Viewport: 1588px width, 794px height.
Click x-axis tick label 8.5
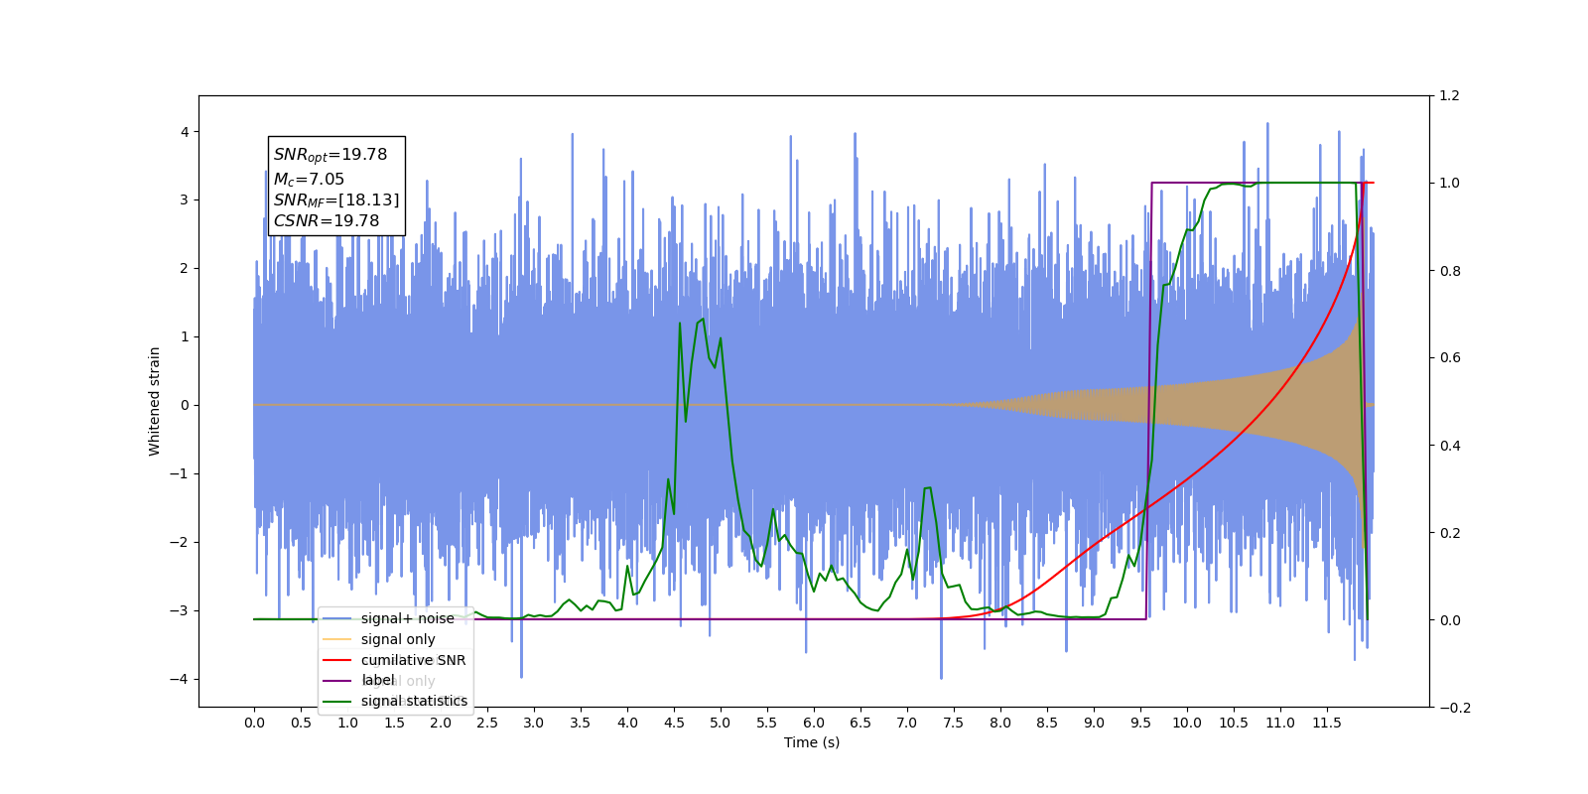pos(1047,723)
